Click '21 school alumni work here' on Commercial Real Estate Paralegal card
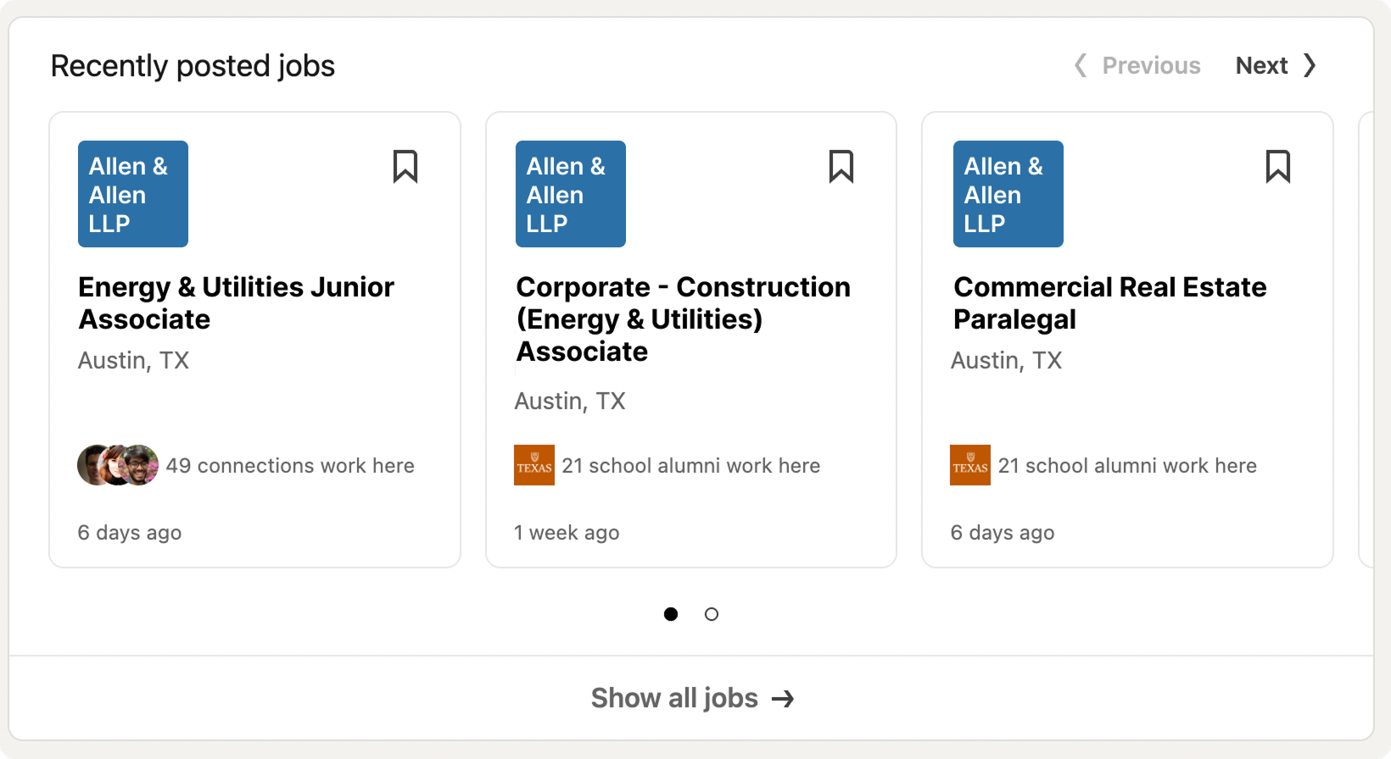Image resolution: width=1391 pixels, height=759 pixels. click(x=1127, y=466)
